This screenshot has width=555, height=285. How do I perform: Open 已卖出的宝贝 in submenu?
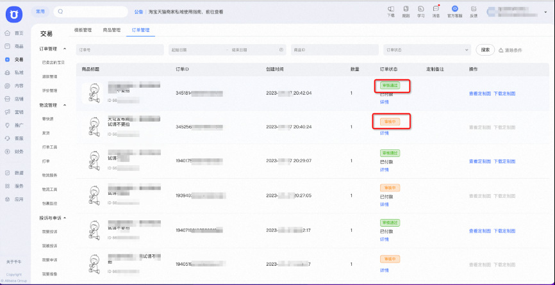(53, 63)
